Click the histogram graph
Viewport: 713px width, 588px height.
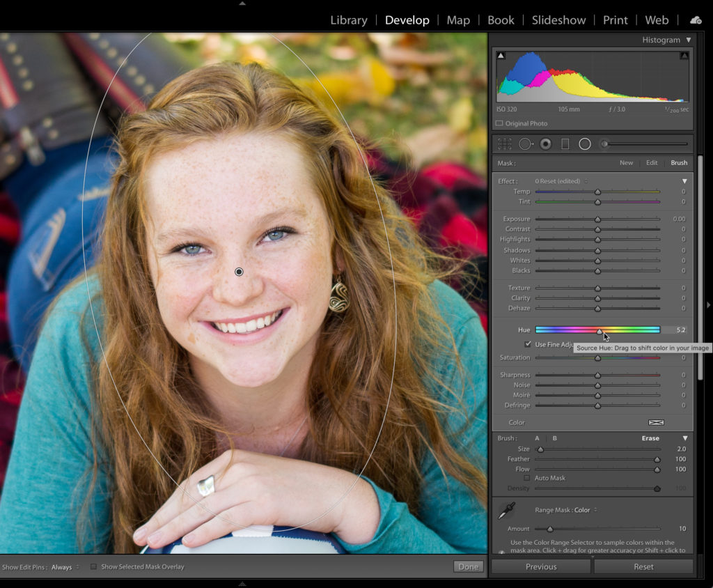593,77
